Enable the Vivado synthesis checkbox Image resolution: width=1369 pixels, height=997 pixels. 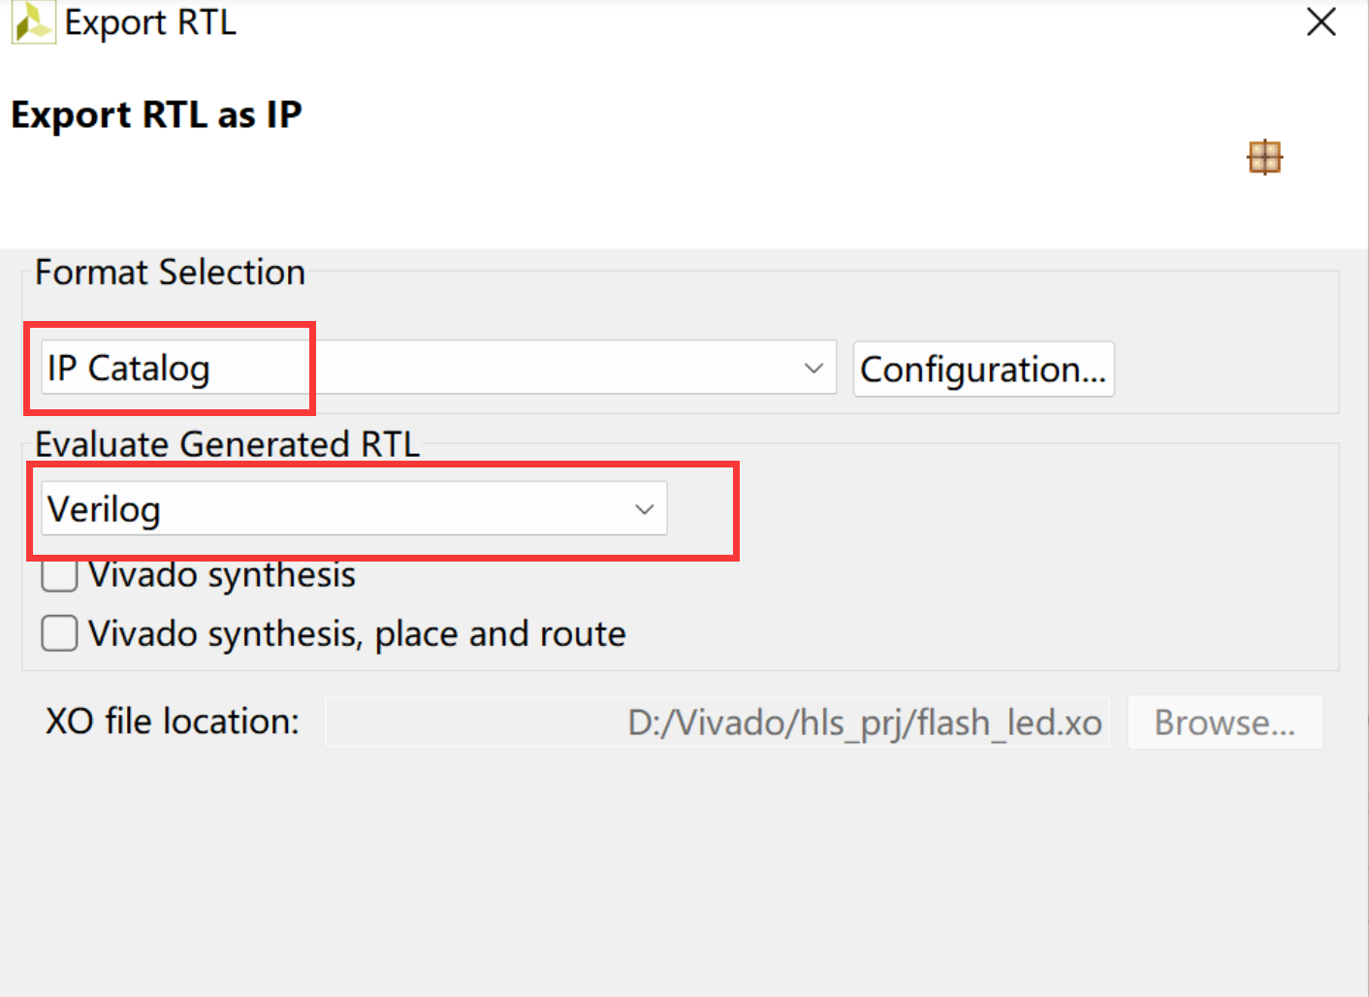coord(59,575)
